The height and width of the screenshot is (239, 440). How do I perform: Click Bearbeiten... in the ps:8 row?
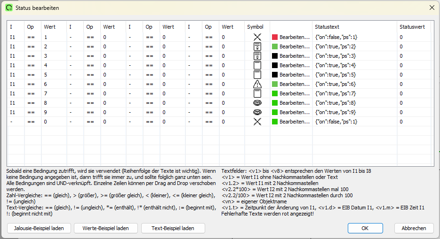coord(295,103)
